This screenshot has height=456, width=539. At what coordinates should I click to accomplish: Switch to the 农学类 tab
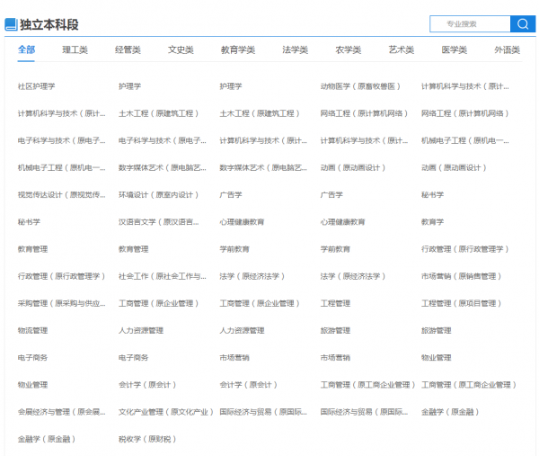point(349,49)
